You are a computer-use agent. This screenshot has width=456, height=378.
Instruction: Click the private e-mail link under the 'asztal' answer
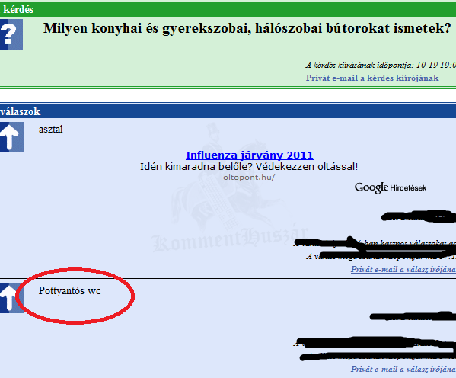(x=403, y=269)
